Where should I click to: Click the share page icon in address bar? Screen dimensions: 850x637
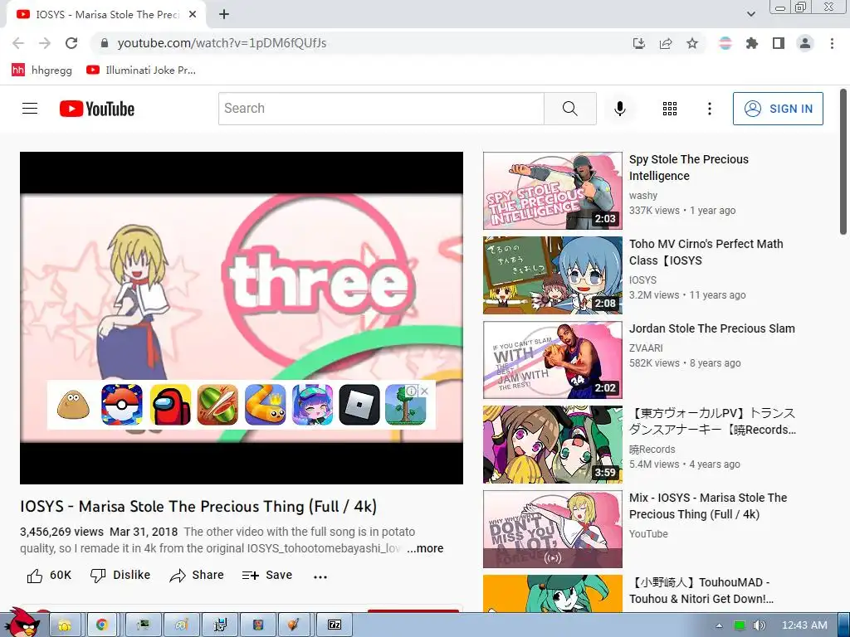click(x=666, y=43)
